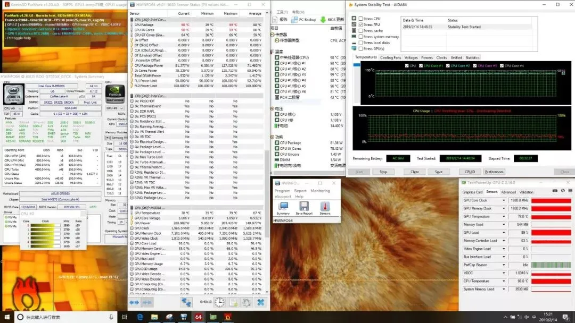Open GPU Memory Clock dropdown in GPU-Z
Image resolution: width=575 pixels, height=323 pixels.
click(x=504, y=208)
